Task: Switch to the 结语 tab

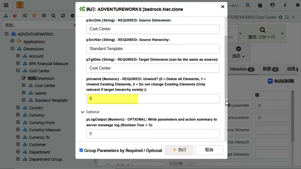Action: click(x=292, y=69)
